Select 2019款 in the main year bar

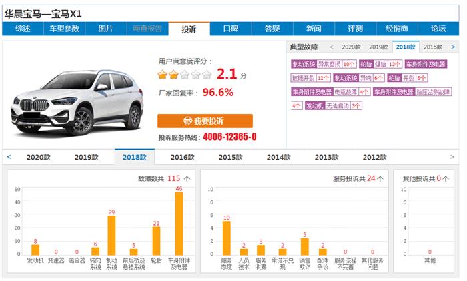click(x=86, y=158)
